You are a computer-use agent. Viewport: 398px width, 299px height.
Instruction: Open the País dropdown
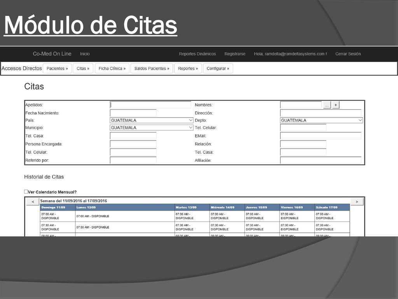tap(152, 120)
